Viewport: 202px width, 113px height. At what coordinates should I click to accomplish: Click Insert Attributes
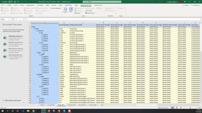(55, 8)
